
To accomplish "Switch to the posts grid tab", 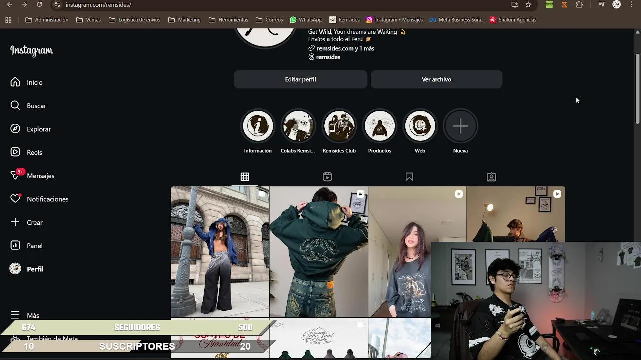I will pos(245,177).
